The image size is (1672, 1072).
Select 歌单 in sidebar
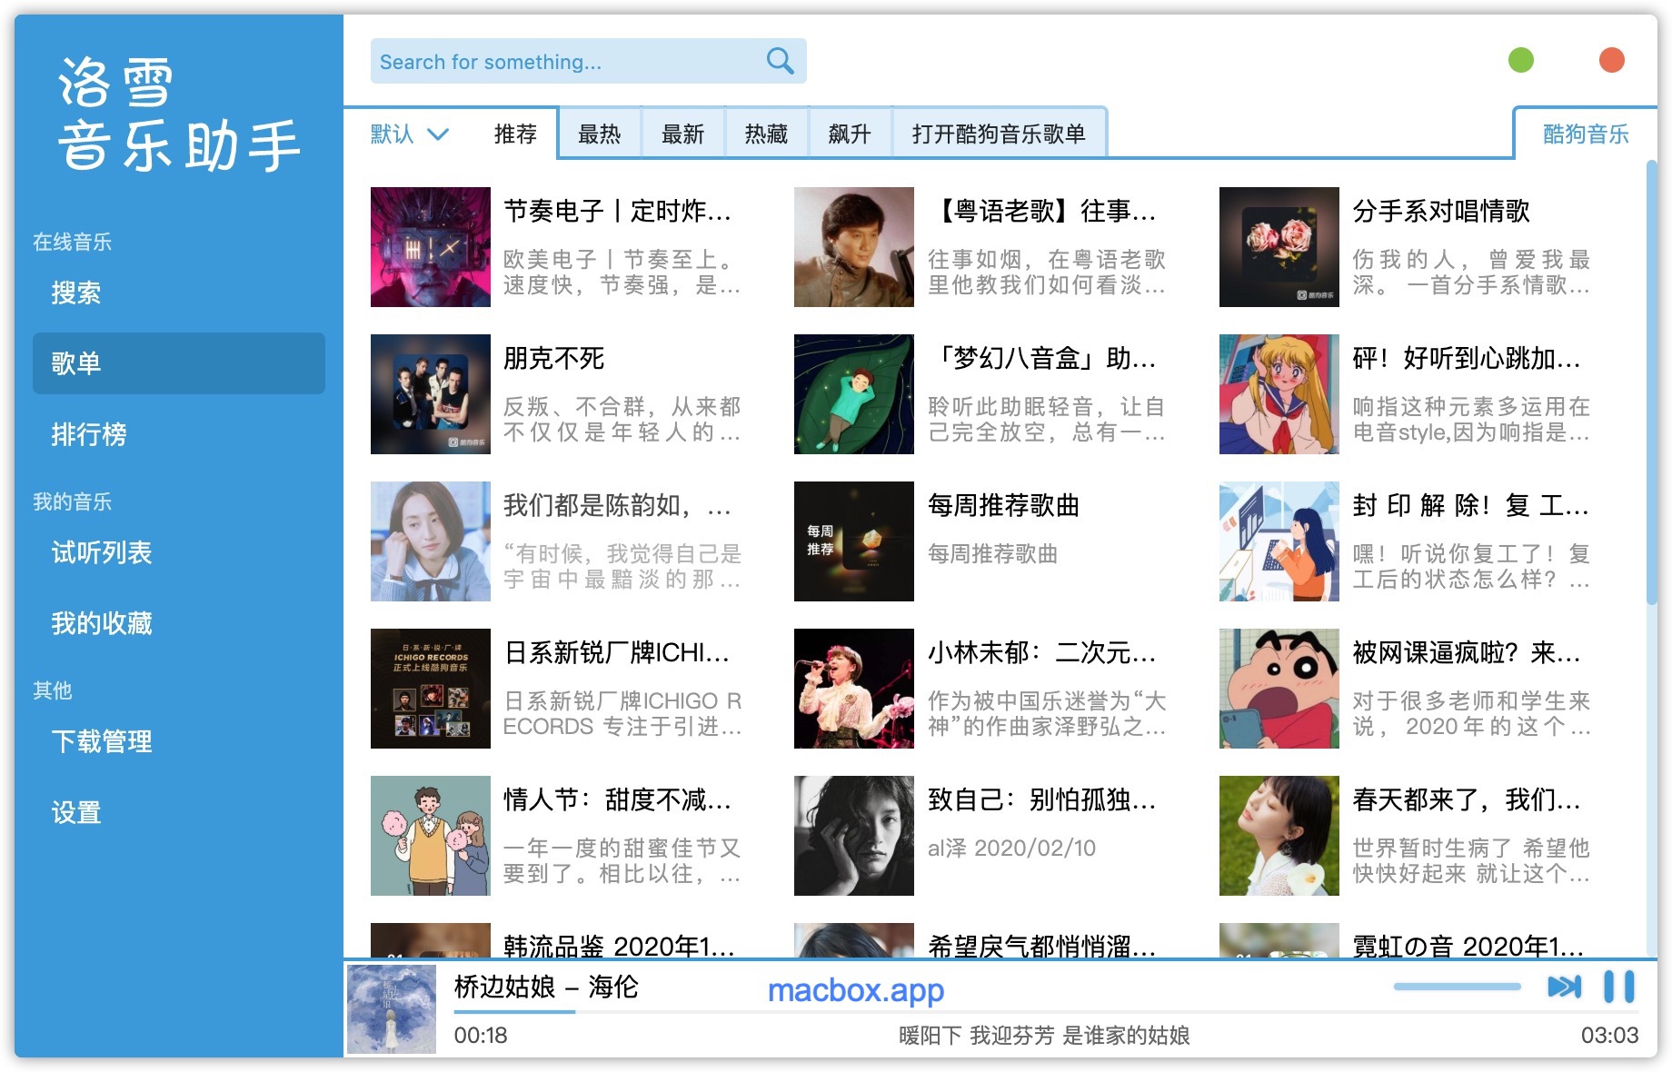178,363
